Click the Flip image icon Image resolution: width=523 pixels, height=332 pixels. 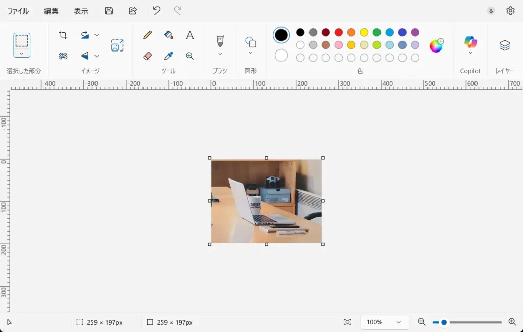(x=85, y=56)
